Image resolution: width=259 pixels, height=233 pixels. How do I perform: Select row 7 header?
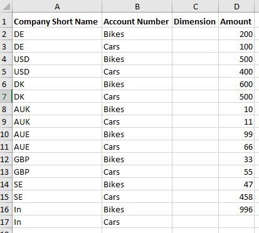6,96
